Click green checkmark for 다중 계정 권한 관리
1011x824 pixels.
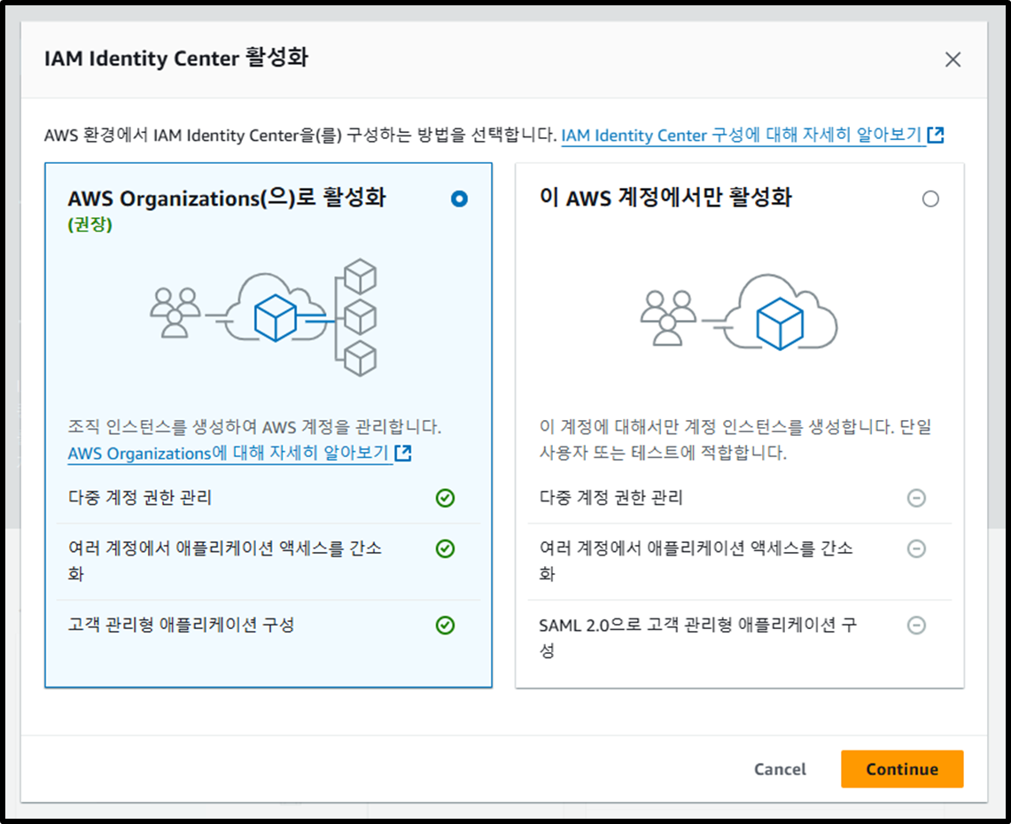(x=445, y=498)
